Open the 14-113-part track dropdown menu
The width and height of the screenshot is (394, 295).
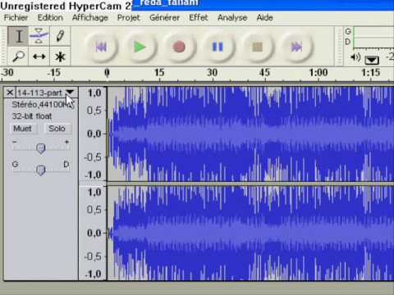(70, 93)
